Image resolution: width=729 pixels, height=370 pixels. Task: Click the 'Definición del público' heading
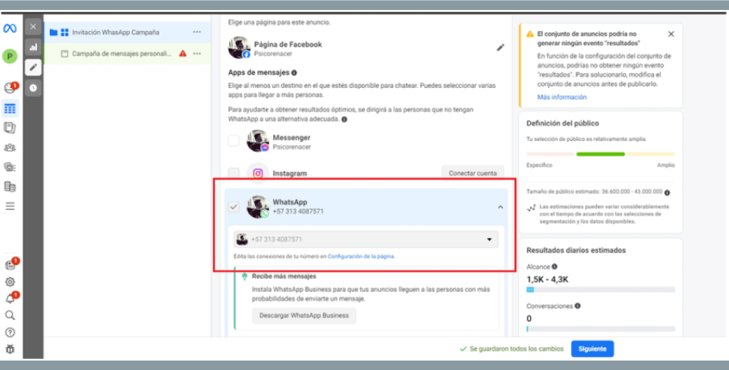coord(563,123)
